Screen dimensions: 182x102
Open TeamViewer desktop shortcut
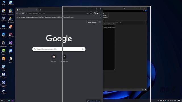click(11, 3)
